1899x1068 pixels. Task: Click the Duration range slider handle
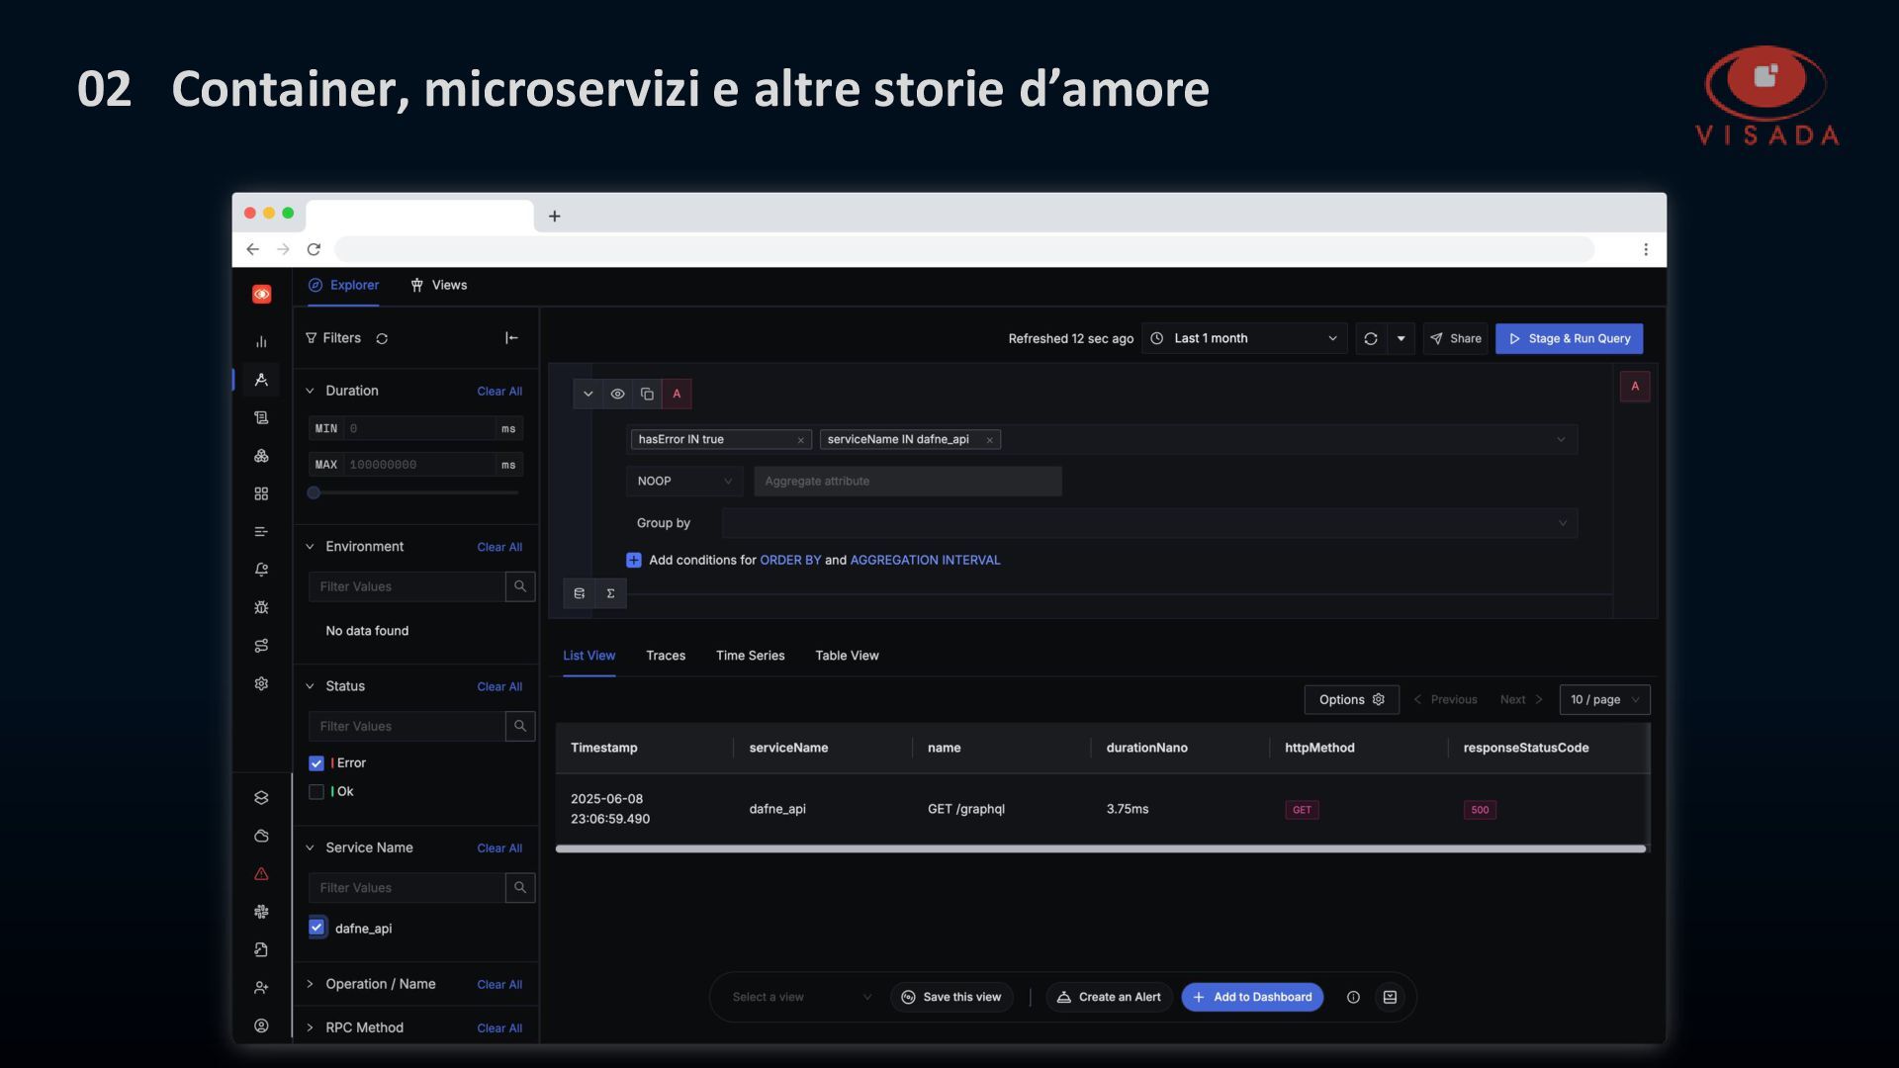click(314, 492)
